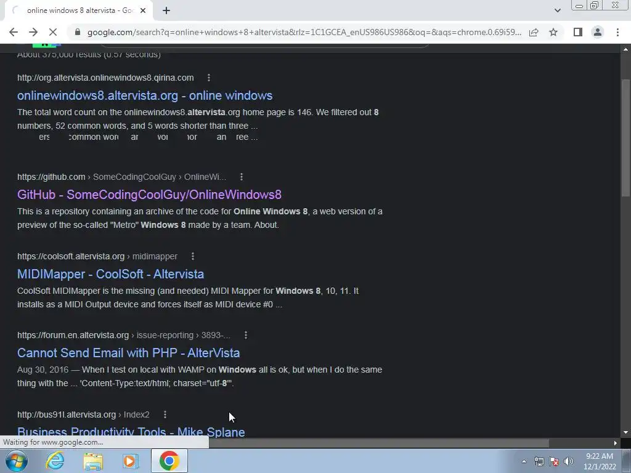Click the scroll down arrow of vertical scrollbar
631x473 pixels.
click(x=625, y=433)
